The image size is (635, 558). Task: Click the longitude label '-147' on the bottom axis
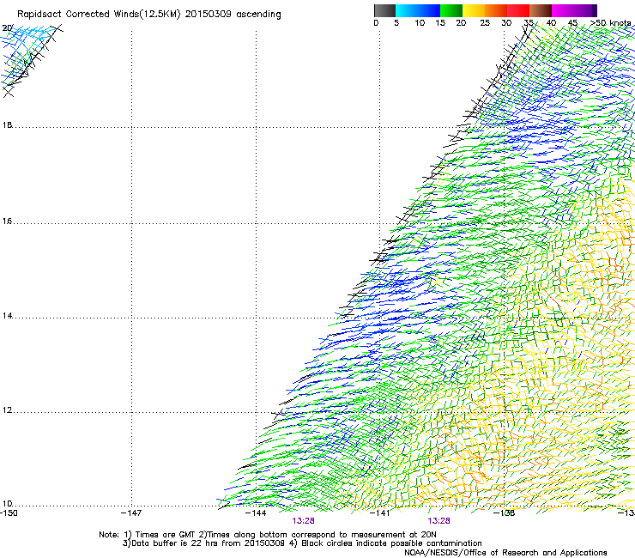coord(131,513)
